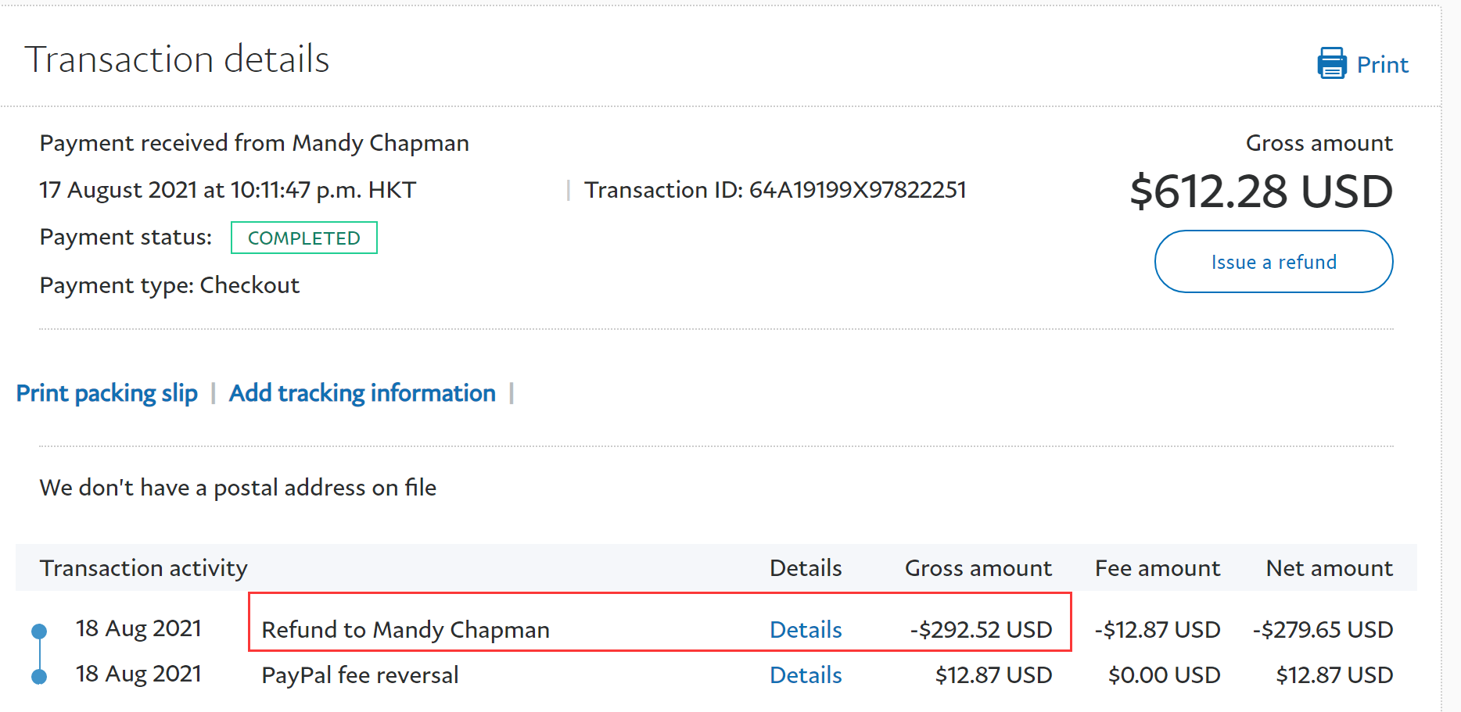Click the PayPal fee reversal entry
This screenshot has height=712, width=1461.
click(360, 675)
